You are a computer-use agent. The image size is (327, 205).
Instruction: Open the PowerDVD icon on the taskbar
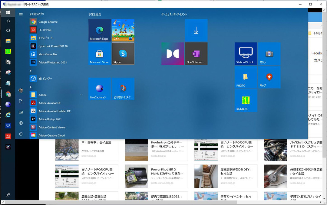pyautogui.click(x=8, y=147)
